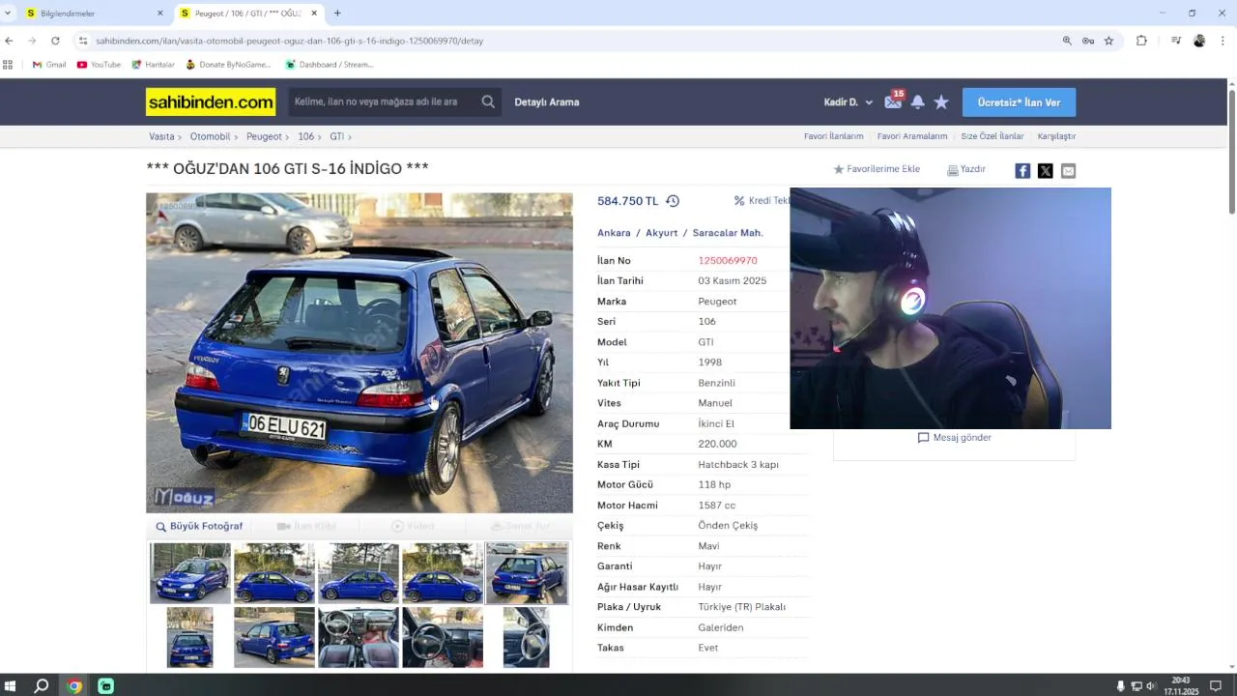This screenshot has height=696, width=1237.
Task: Open the messages envelope icon
Action: (893, 101)
